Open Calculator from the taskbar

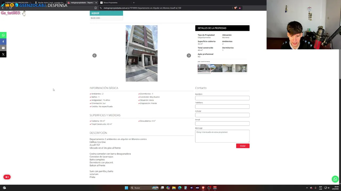point(185,188)
